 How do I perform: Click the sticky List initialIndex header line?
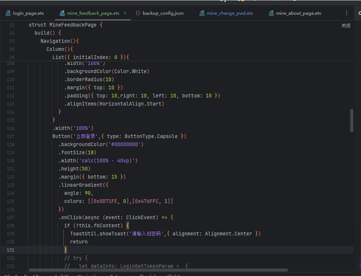(x=90, y=58)
